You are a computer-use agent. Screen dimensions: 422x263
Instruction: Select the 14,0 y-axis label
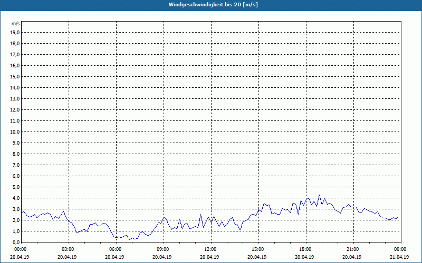tap(15, 88)
